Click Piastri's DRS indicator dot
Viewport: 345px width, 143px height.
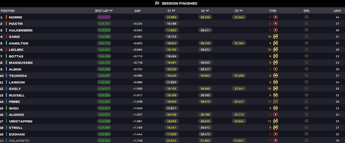(306, 23)
